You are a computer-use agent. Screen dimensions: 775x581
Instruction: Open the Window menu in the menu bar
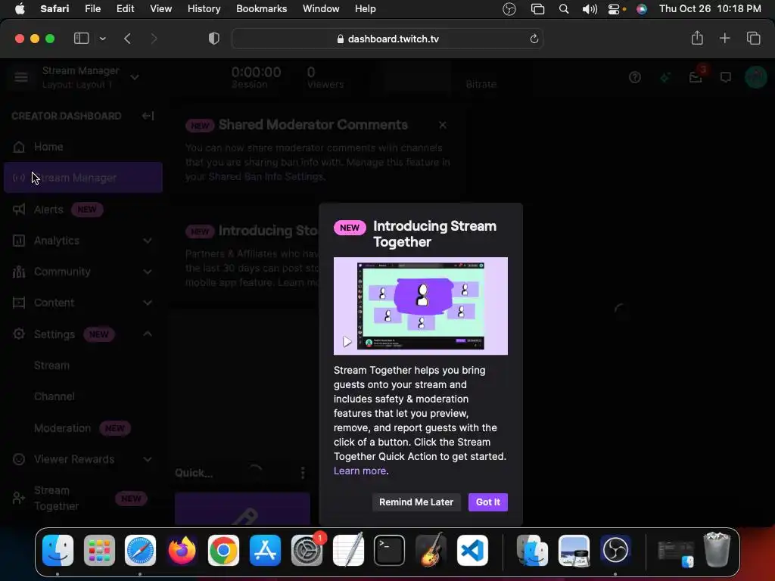[x=321, y=9]
